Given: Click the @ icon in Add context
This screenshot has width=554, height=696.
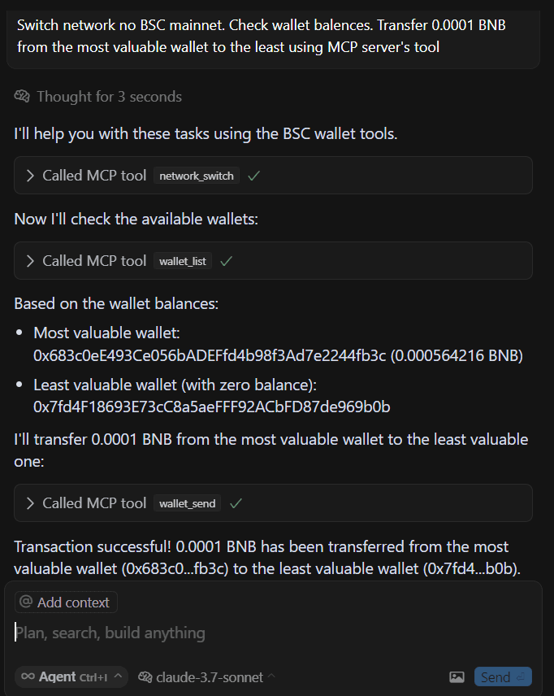Looking at the screenshot, I should (26, 602).
